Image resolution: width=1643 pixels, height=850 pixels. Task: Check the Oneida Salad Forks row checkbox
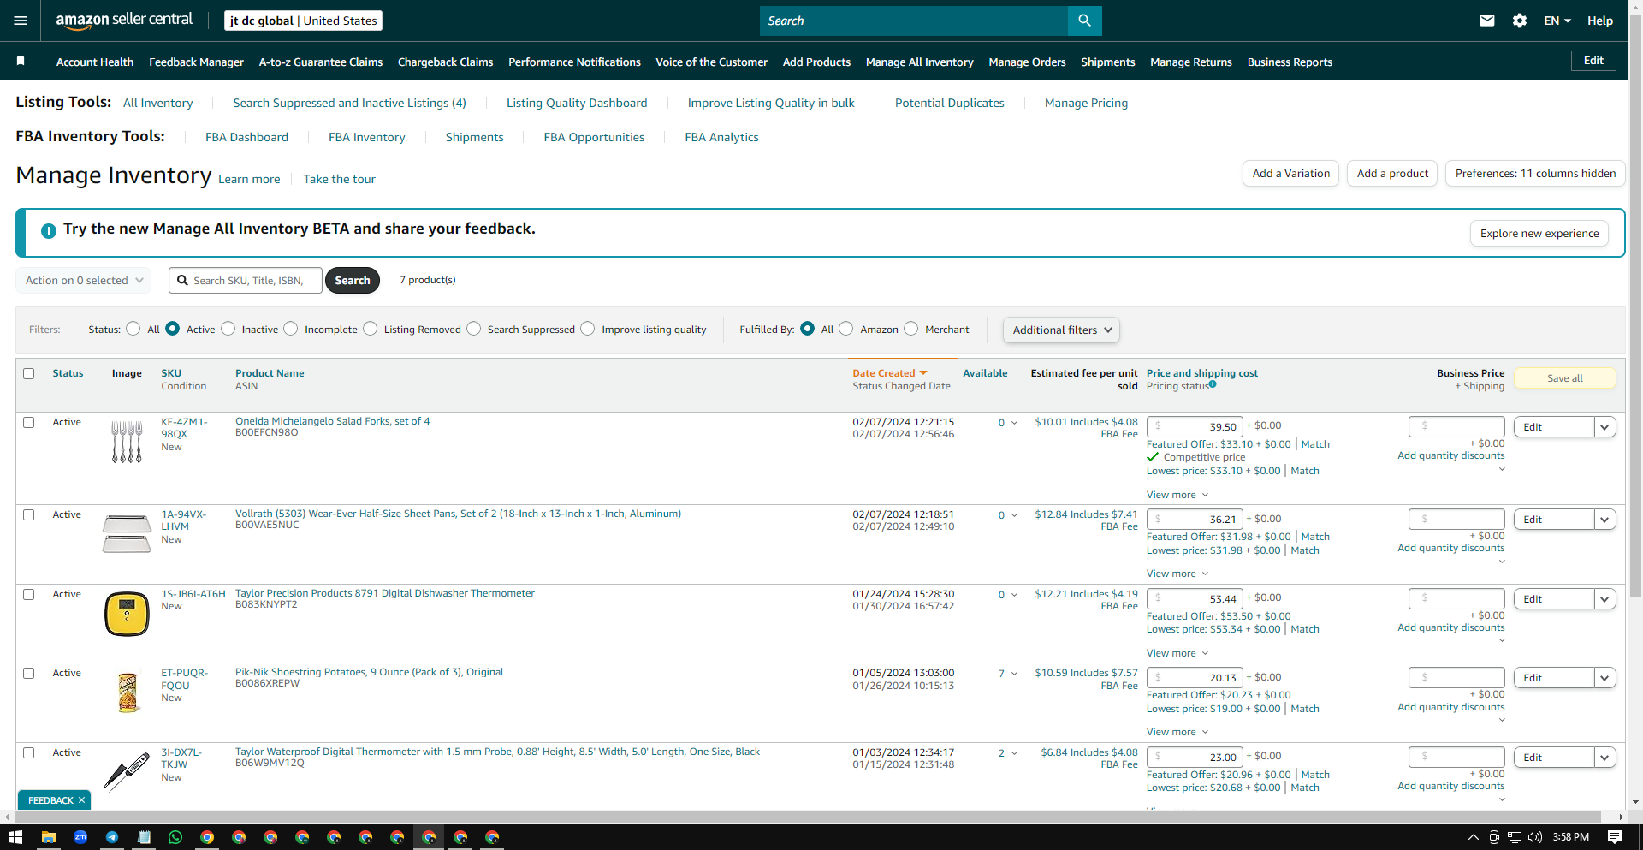[x=29, y=423]
